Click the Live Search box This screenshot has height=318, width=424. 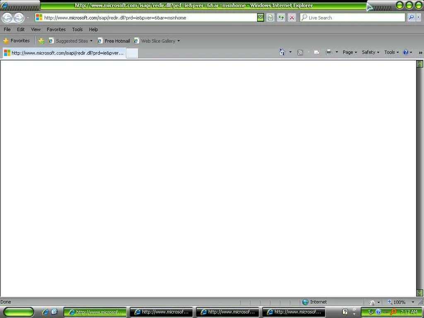click(353, 17)
